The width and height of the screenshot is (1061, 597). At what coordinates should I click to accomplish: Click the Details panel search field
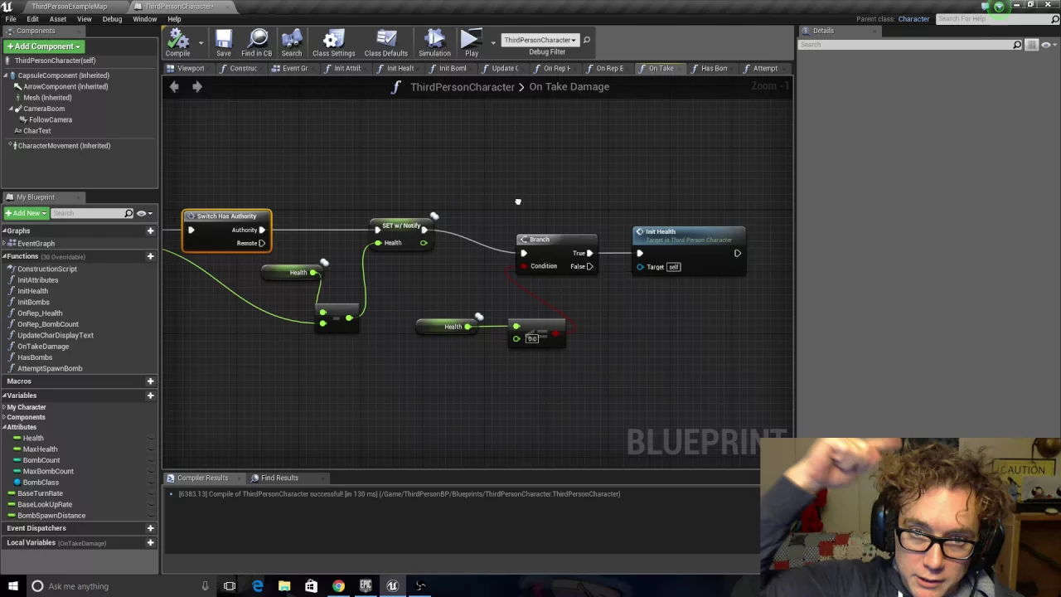[x=906, y=45]
